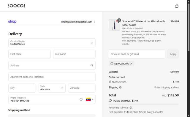Image resolution: width=190 pixels, height=117 pixels.
Task: Click the Shop pay logo
Action: [12, 21]
